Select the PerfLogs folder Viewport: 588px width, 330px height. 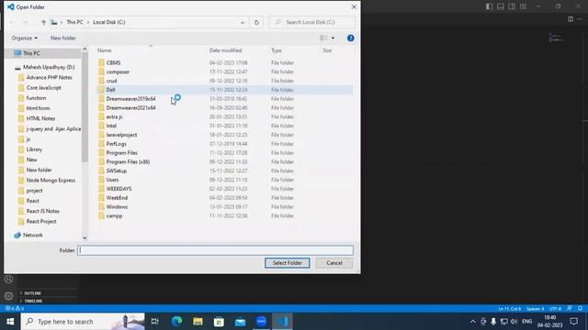click(117, 144)
